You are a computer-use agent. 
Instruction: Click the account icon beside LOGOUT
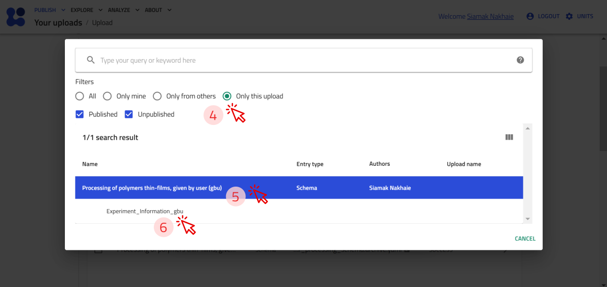(x=530, y=16)
